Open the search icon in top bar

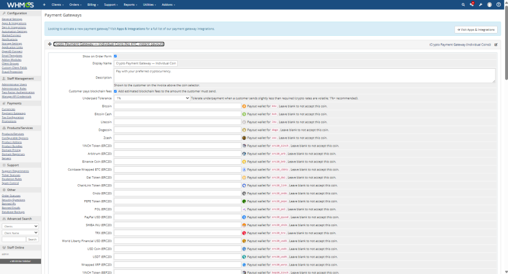click(463, 5)
